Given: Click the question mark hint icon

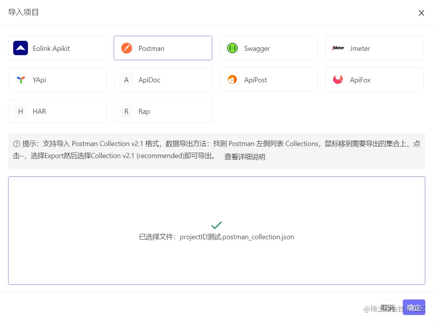Looking at the screenshot, I should pyautogui.click(x=17, y=144).
